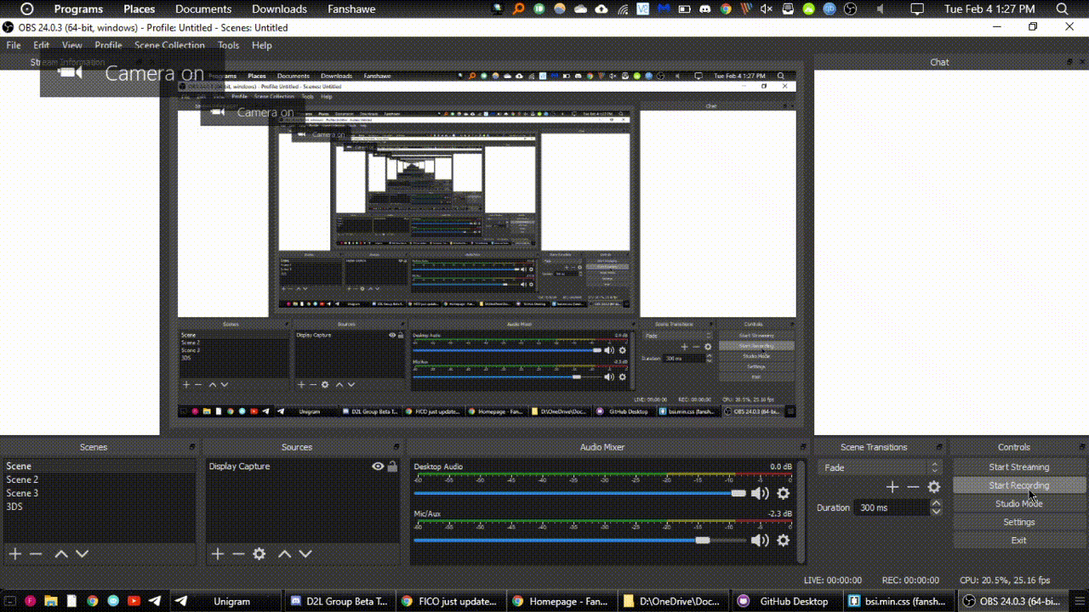Viewport: 1089px width, 612px height.
Task: Move the source down in Sources list
Action: pos(305,554)
